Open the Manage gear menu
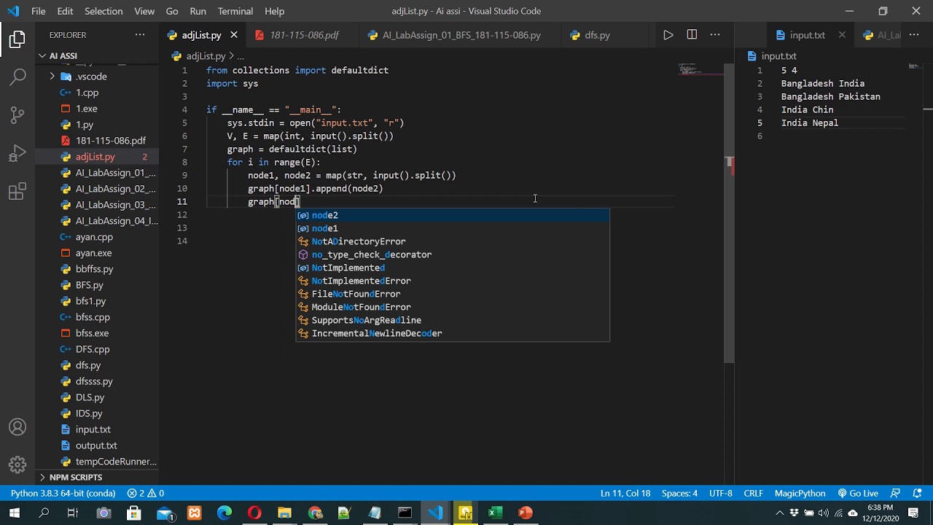 17,464
